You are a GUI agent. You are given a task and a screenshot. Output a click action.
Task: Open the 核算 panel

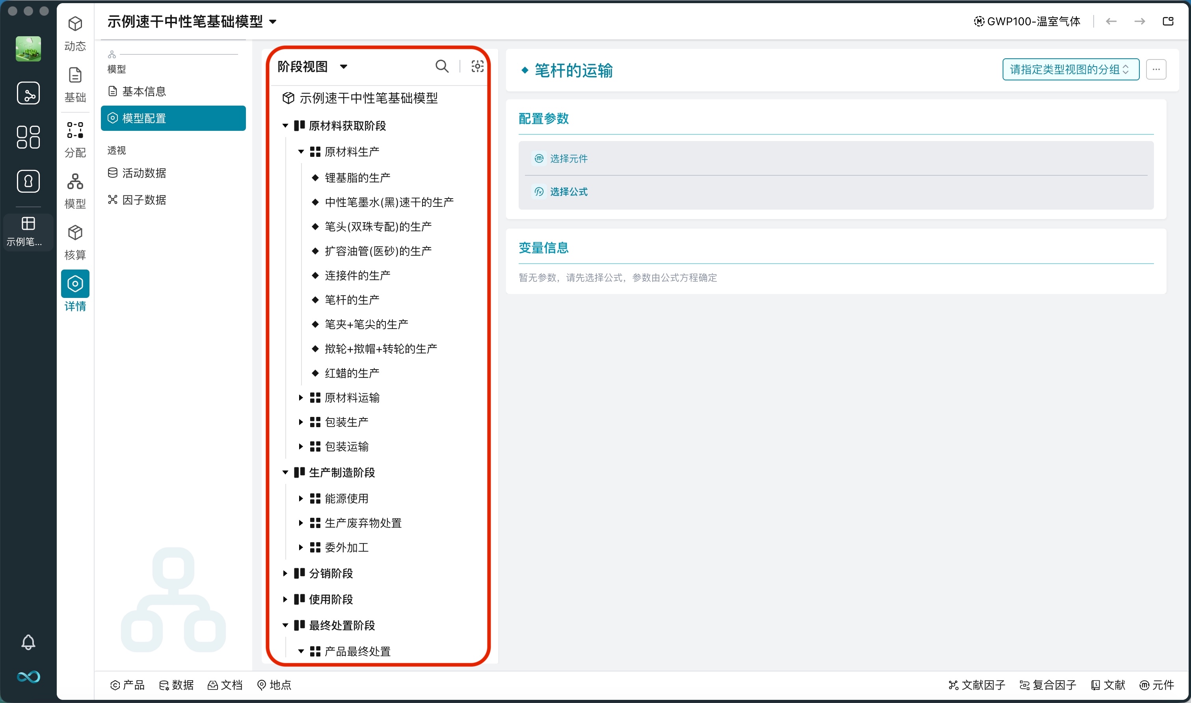point(75,241)
